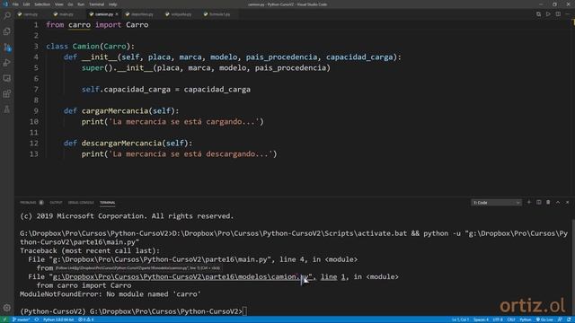575x323 pixels.
Task: Click the master branch in status bar
Action: (22, 319)
